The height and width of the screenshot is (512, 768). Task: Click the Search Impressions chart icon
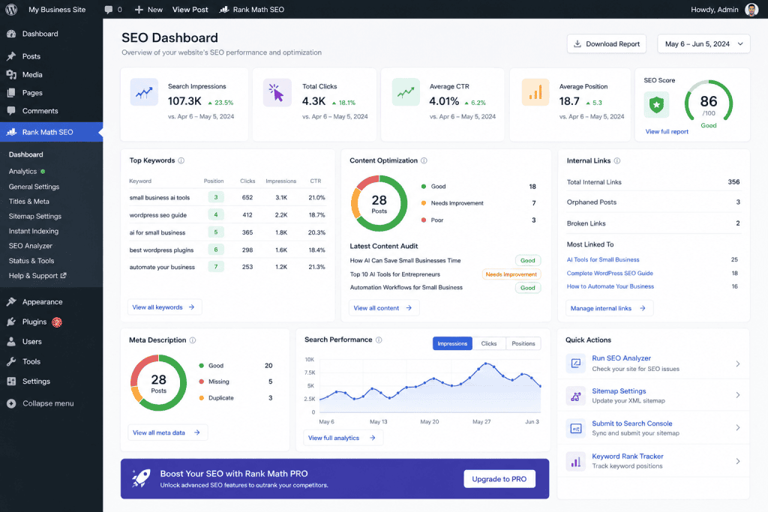(x=144, y=92)
